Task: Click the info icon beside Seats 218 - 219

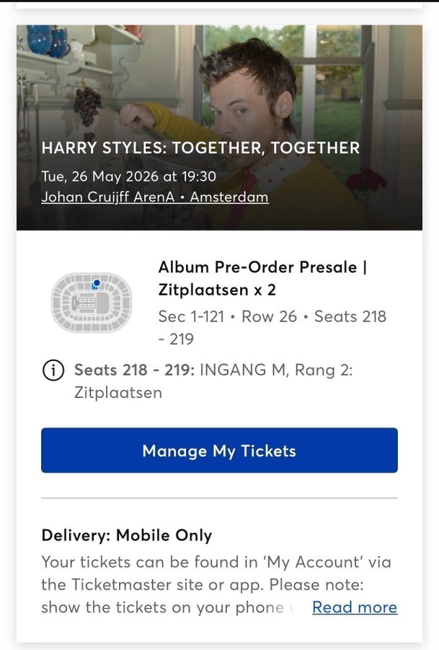Action: [53, 370]
